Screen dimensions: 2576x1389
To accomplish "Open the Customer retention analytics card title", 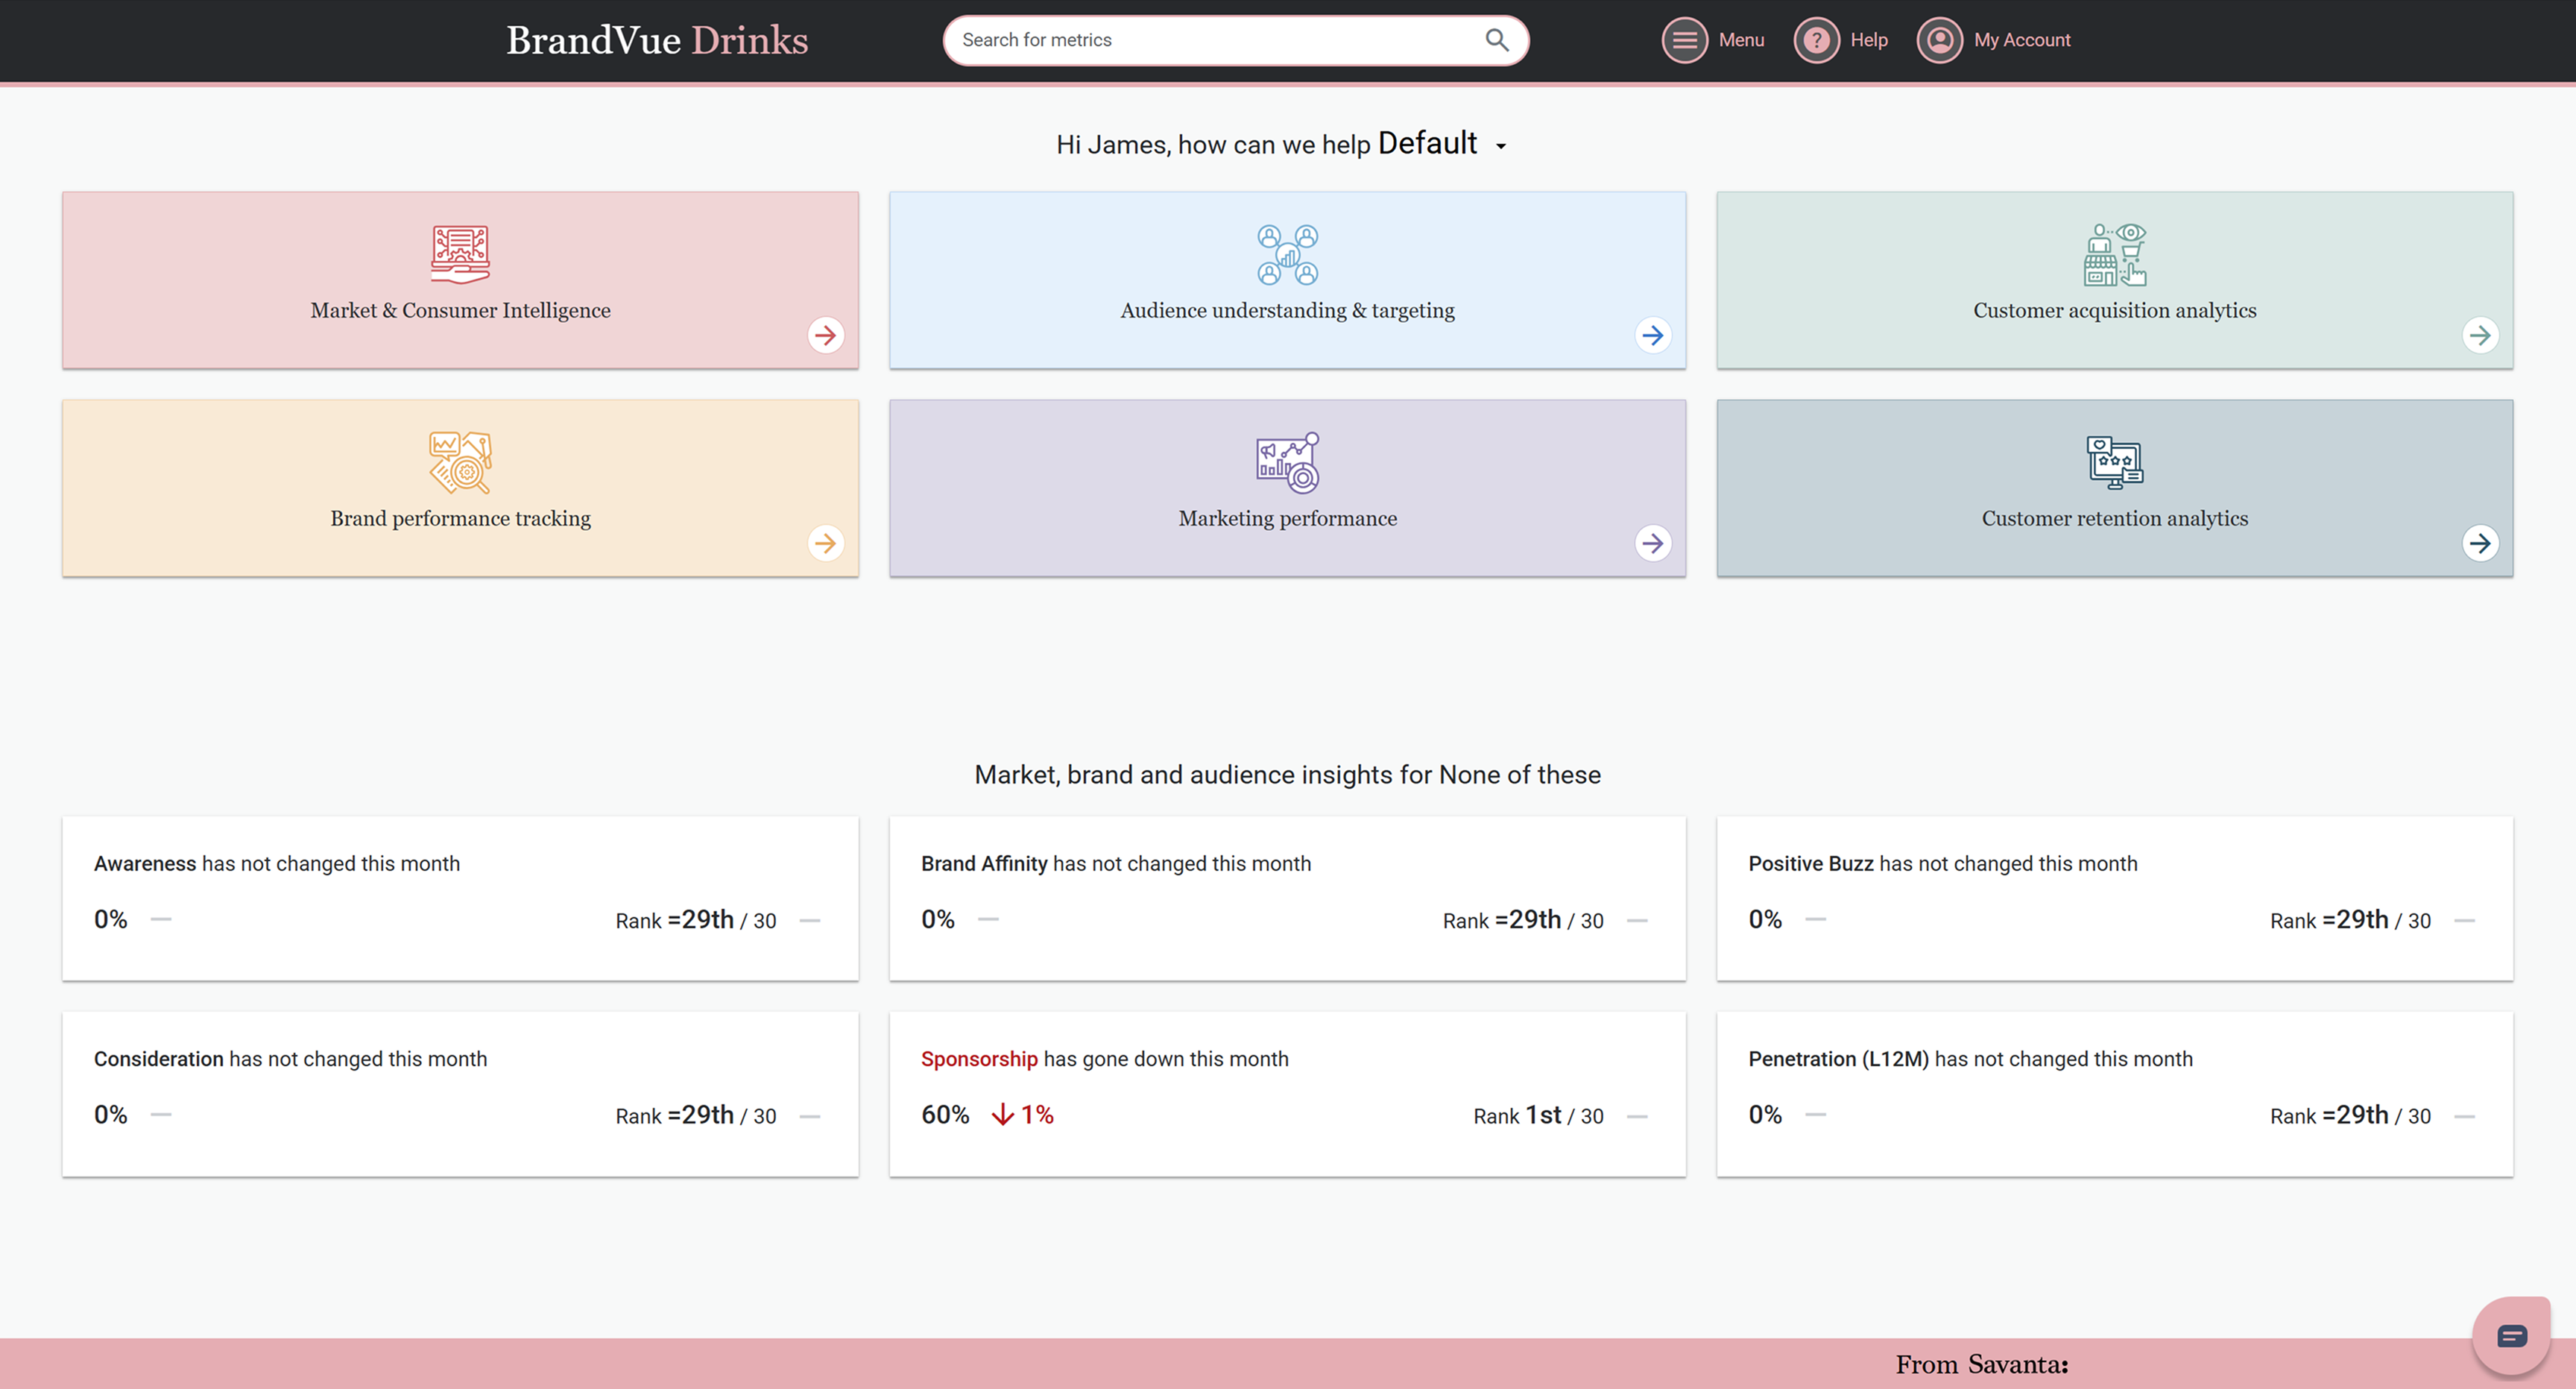I will coord(2115,518).
